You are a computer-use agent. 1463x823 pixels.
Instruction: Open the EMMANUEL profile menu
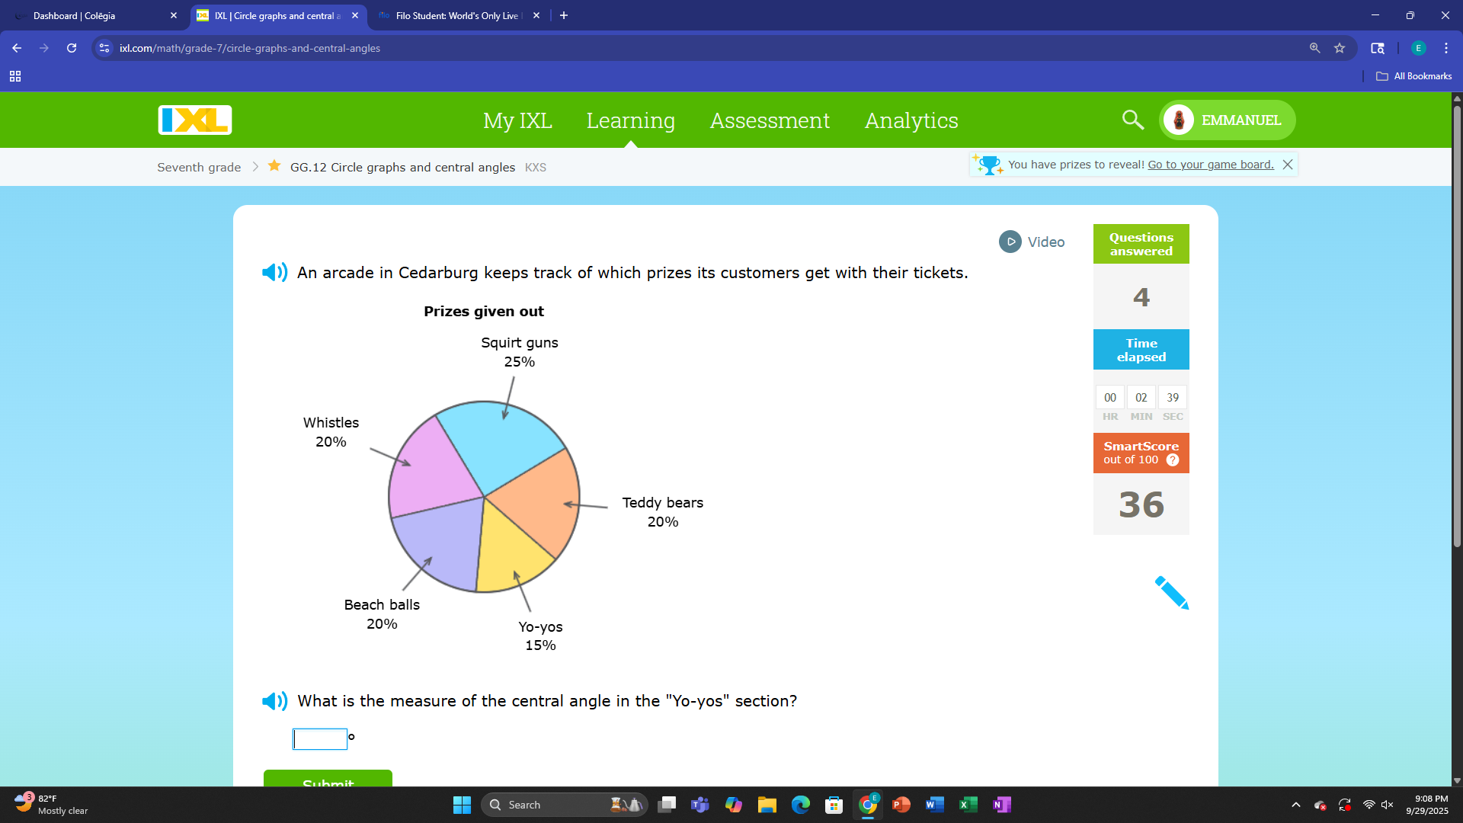click(1227, 120)
